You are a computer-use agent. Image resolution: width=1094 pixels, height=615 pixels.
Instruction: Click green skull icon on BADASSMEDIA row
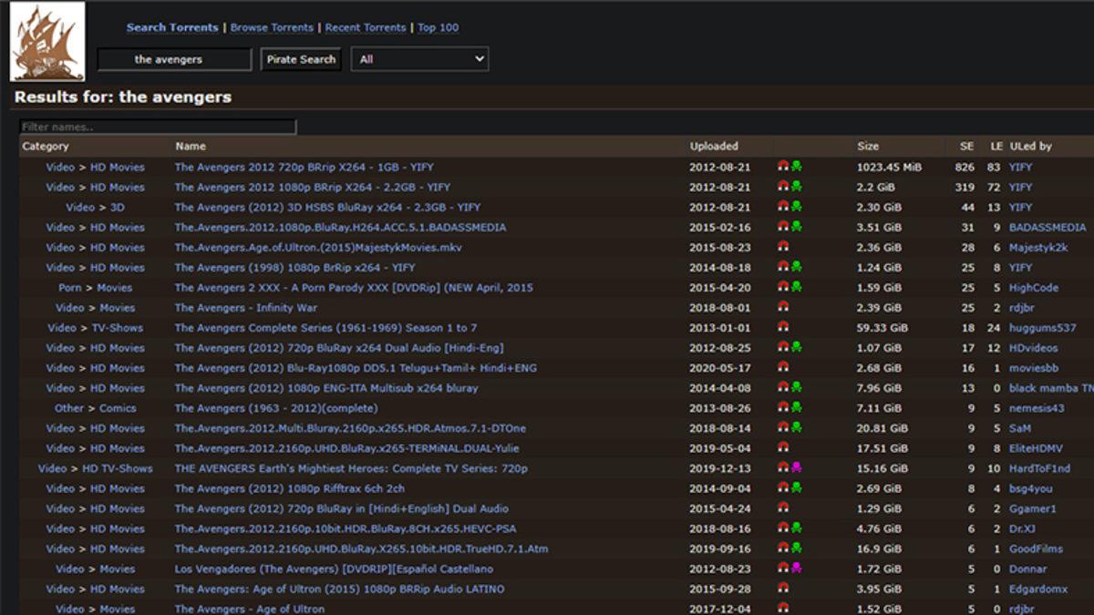796,227
